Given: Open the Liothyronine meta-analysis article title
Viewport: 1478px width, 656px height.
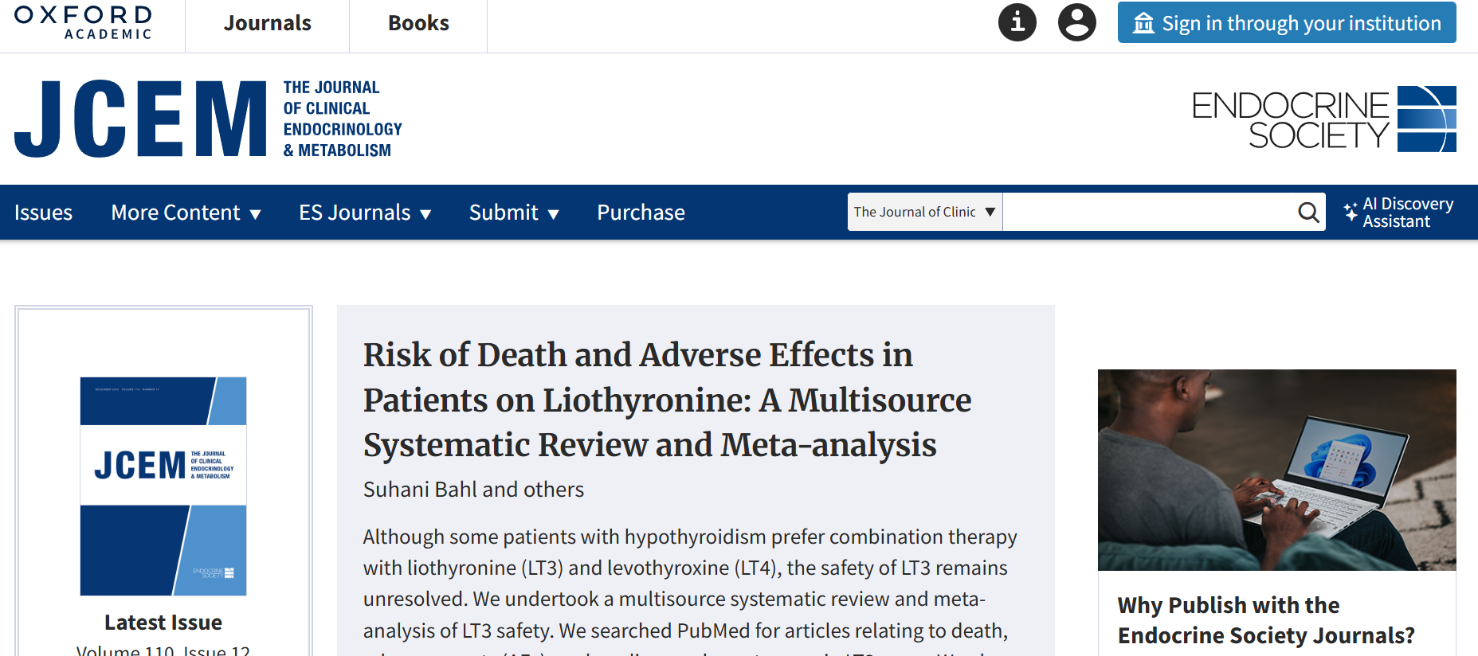Looking at the screenshot, I should point(666,400).
